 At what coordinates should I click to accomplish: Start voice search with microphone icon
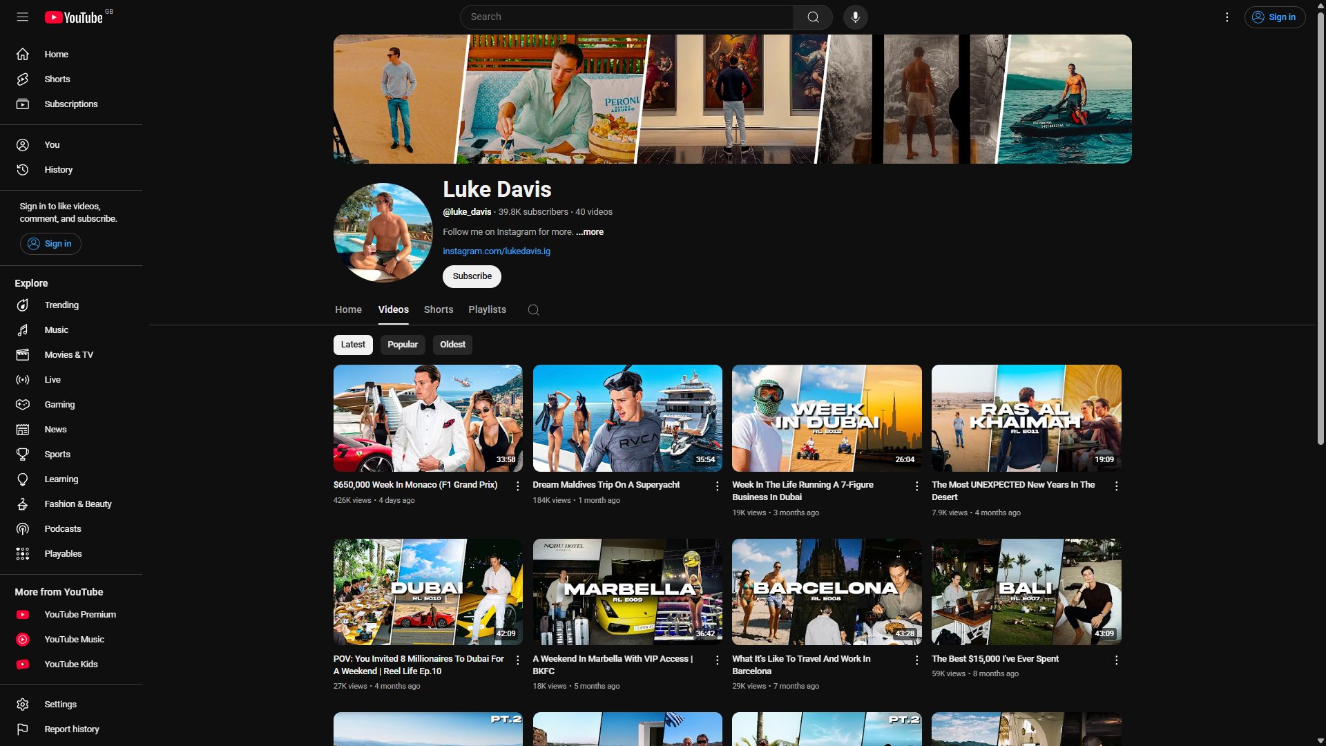(x=855, y=17)
